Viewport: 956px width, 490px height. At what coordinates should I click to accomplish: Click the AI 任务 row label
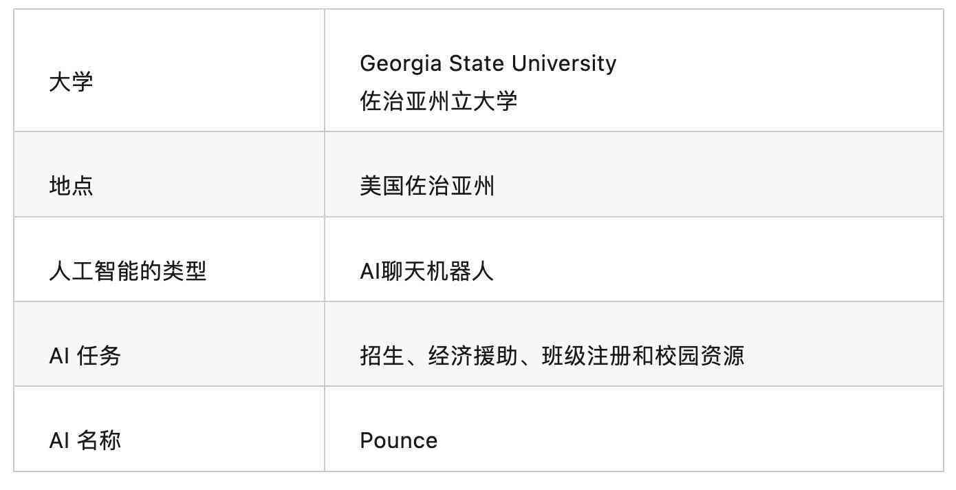[85, 356]
